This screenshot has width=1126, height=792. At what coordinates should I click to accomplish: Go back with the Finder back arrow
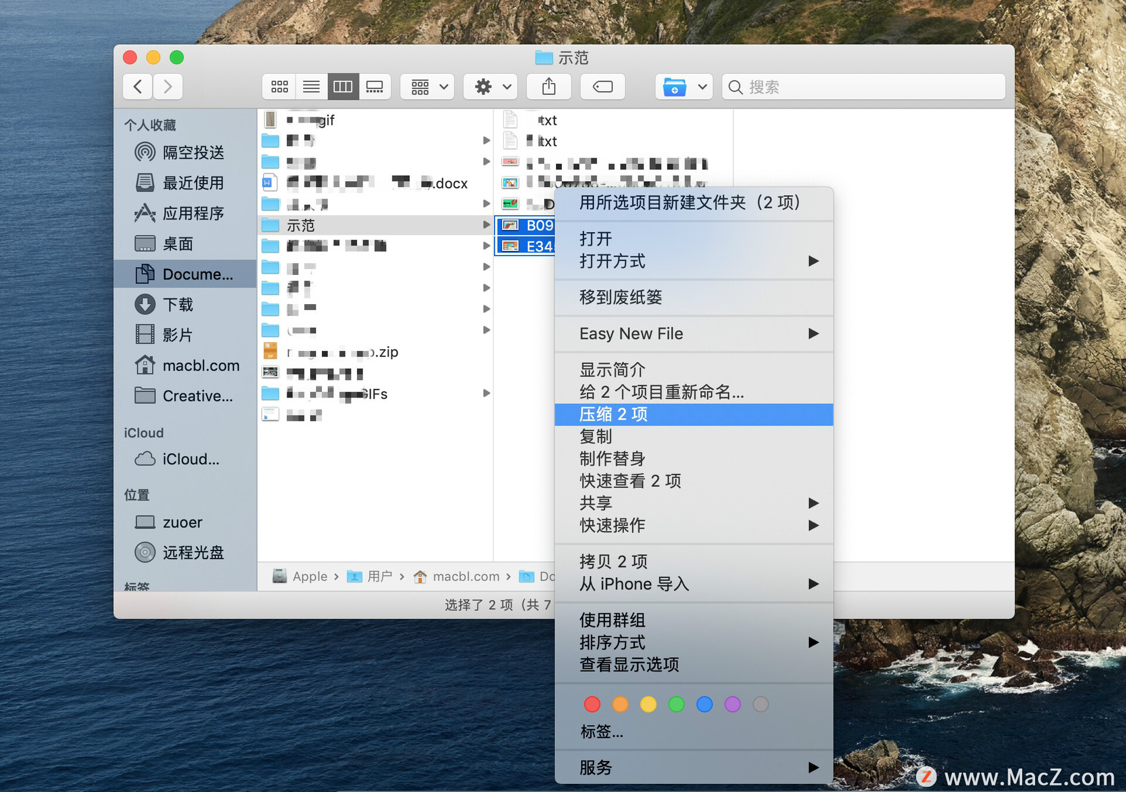[138, 87]
